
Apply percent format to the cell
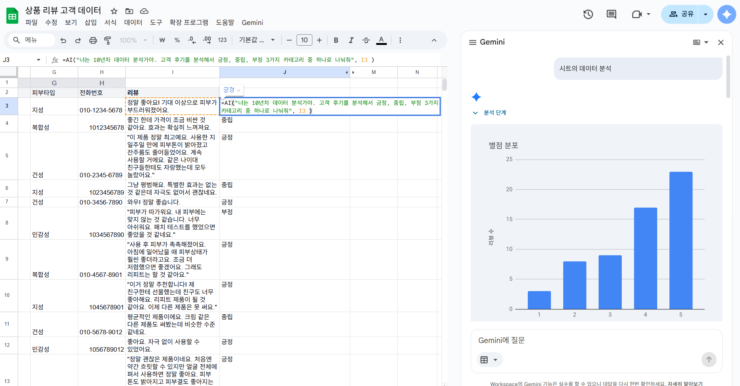point(177,40)
